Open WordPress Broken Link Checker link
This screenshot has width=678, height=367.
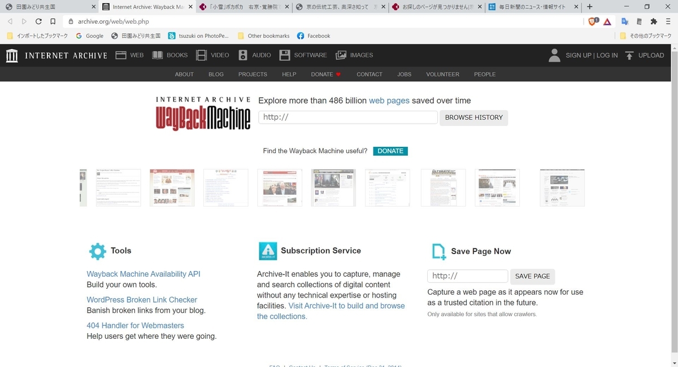click(142, 300)
